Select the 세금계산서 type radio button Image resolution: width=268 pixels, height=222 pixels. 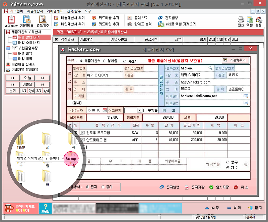[81, 61]
